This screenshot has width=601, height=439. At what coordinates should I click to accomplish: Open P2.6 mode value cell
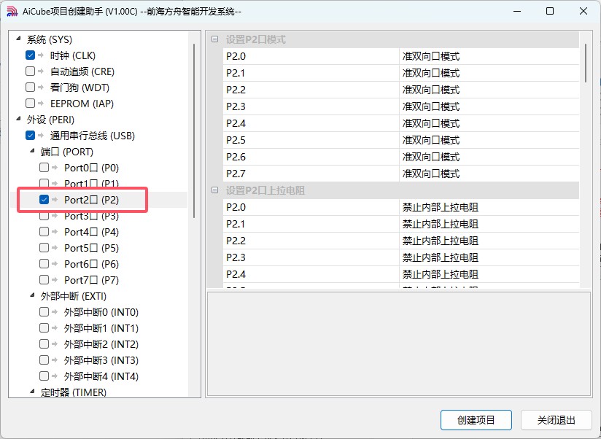click(x=489, y=157)
